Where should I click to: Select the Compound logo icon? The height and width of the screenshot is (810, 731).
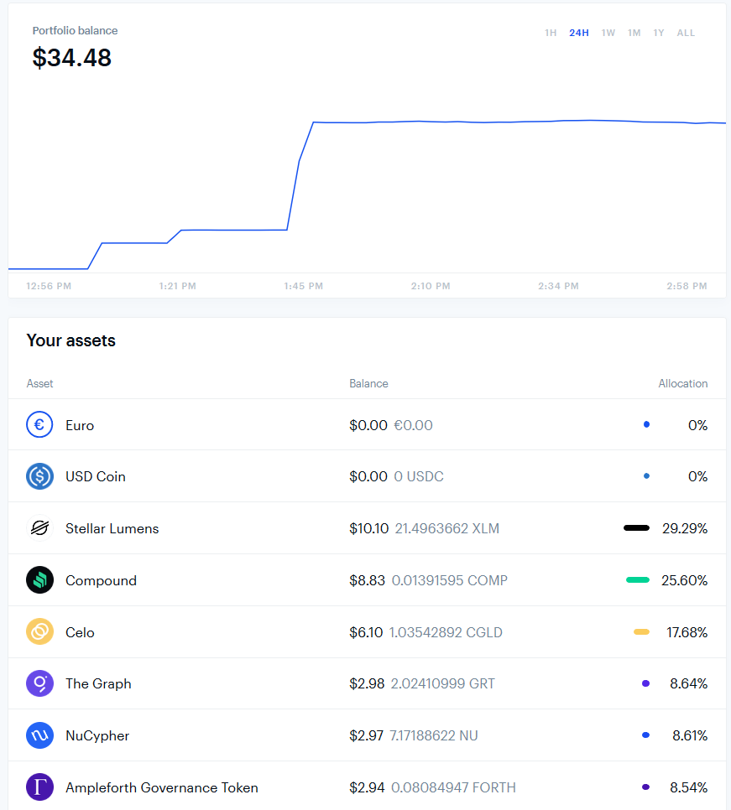point(39,580)
